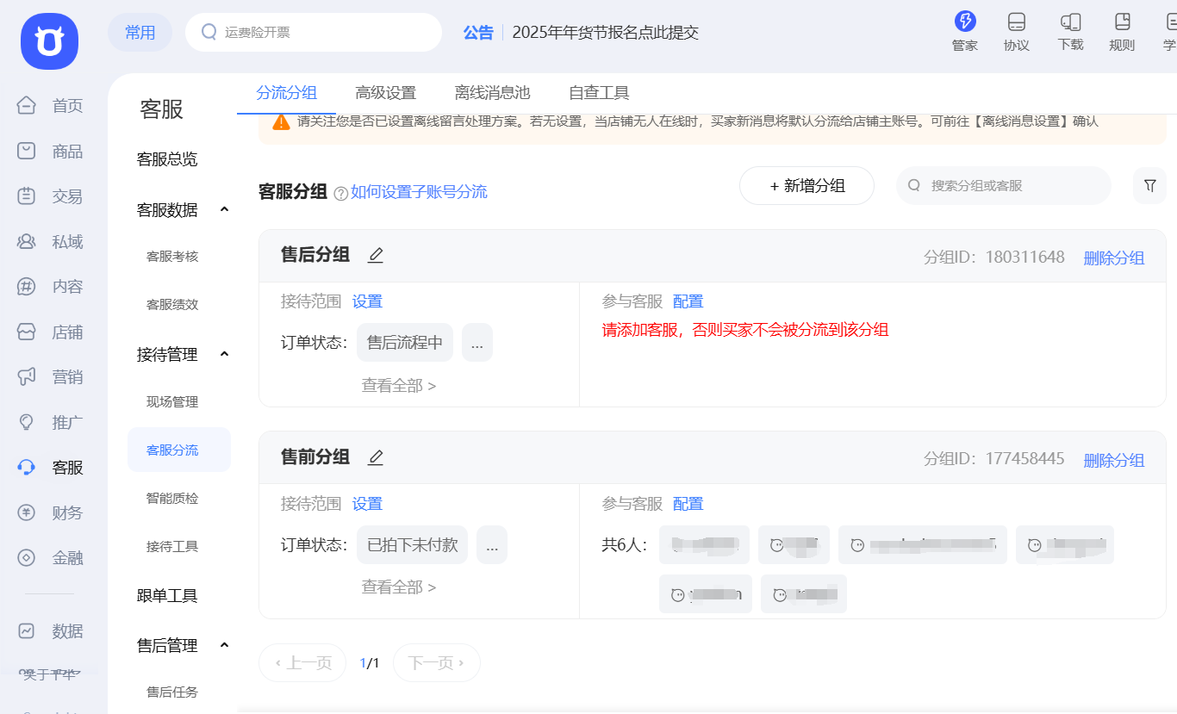Open the 私域 private domain icon
Image resolution: width=1177 pixels, height=714 pixels.
[x=27, y=242]
